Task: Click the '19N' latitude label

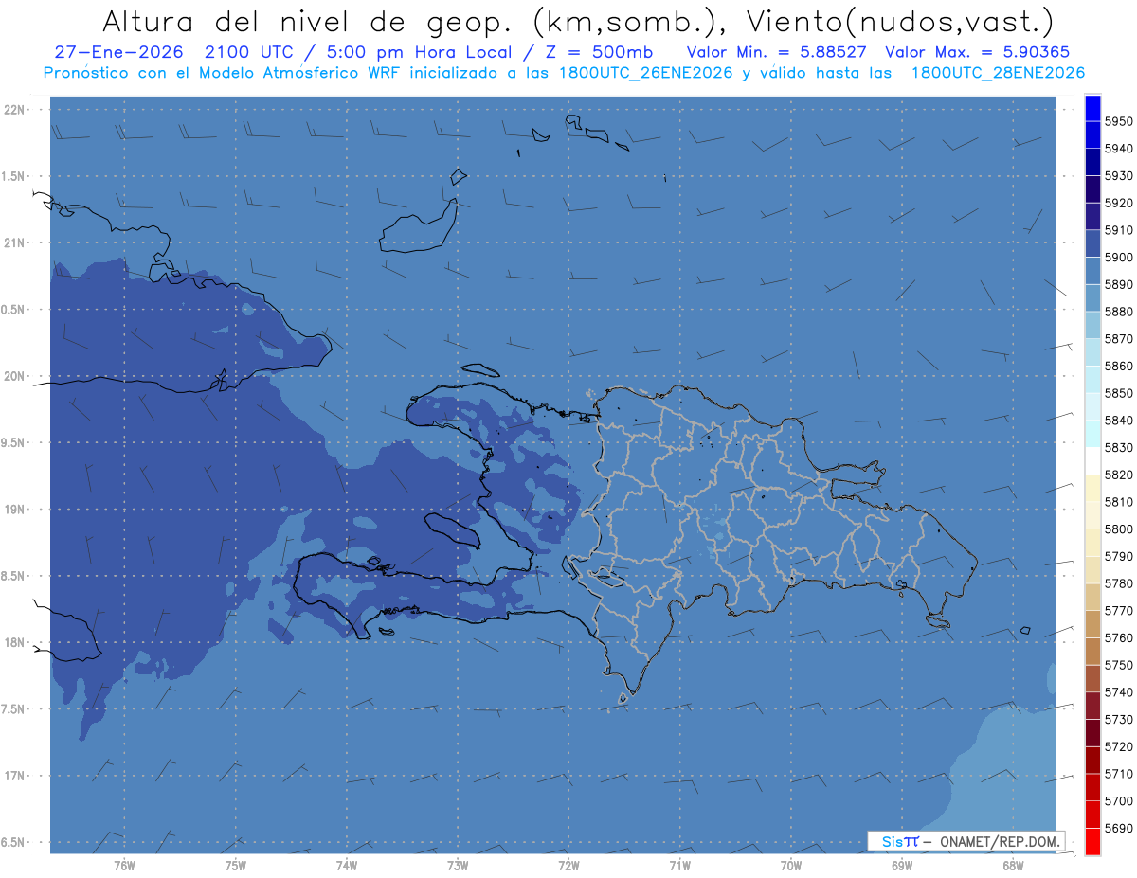Action: point(14,509)
